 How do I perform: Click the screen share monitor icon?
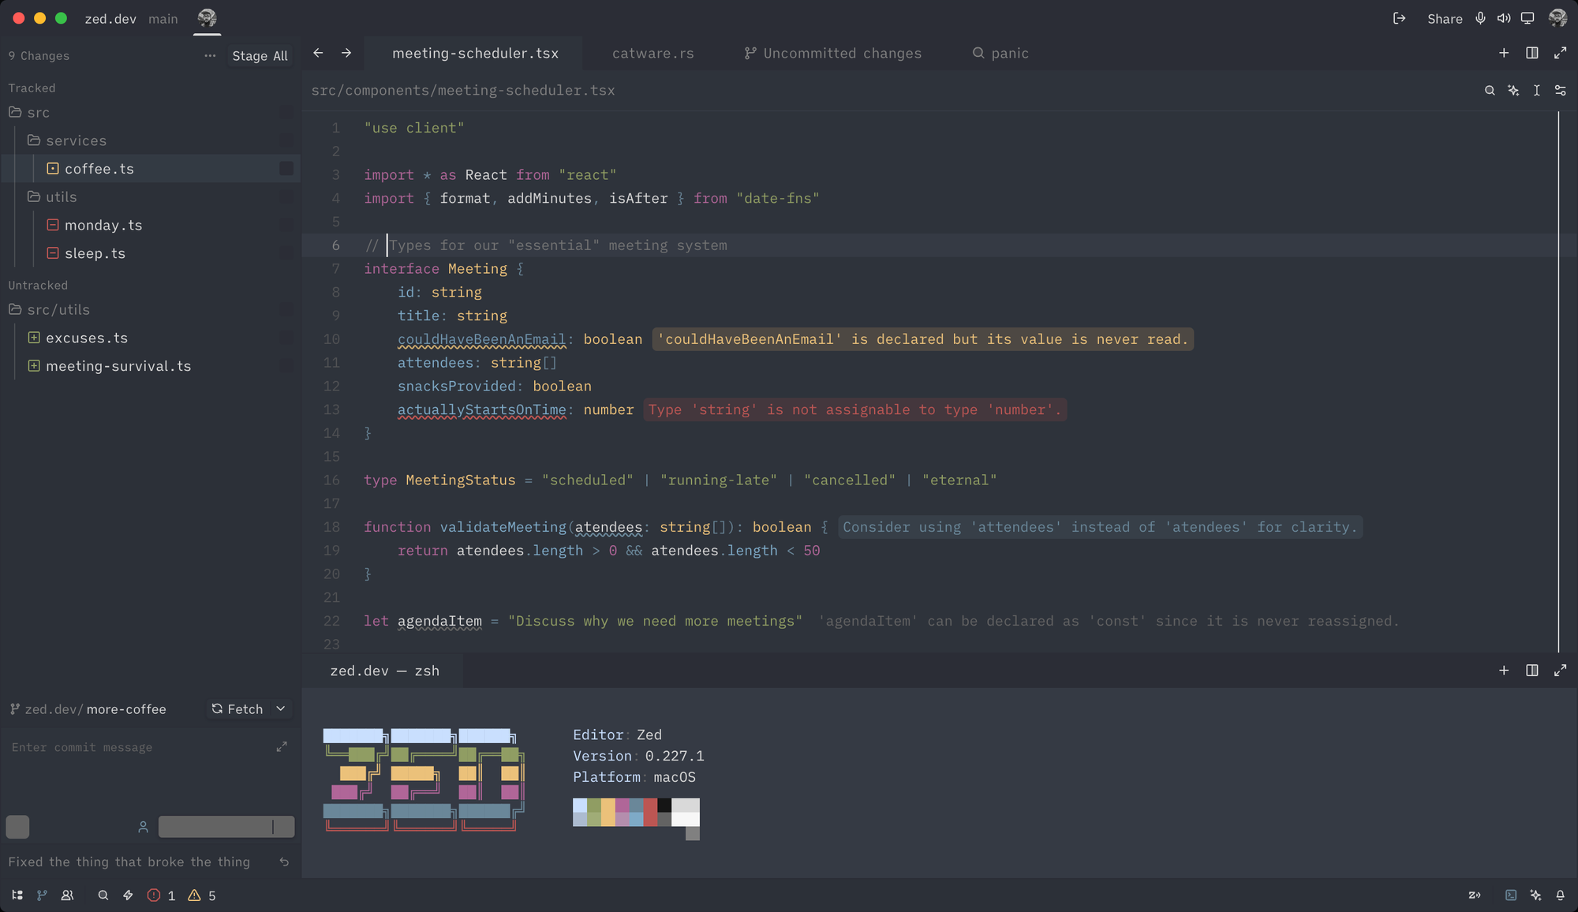click(1528, 18)
